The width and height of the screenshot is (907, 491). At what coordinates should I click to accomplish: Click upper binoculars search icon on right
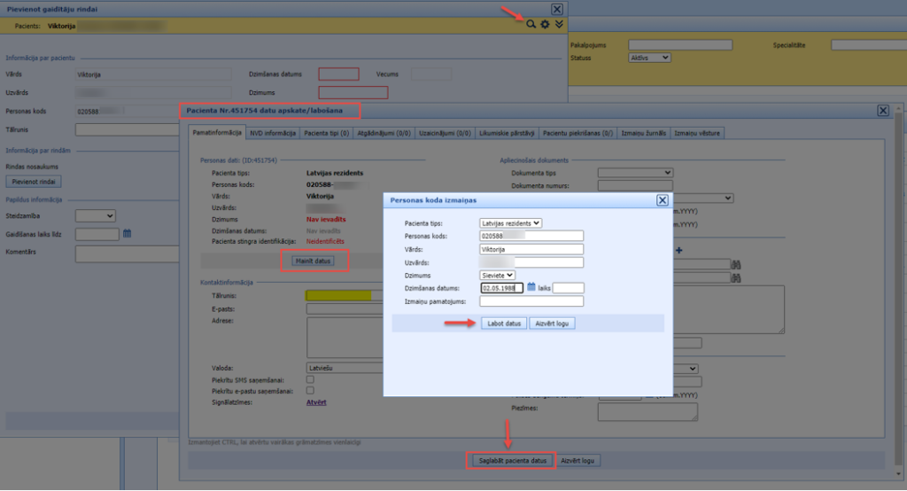click(735, 264)
